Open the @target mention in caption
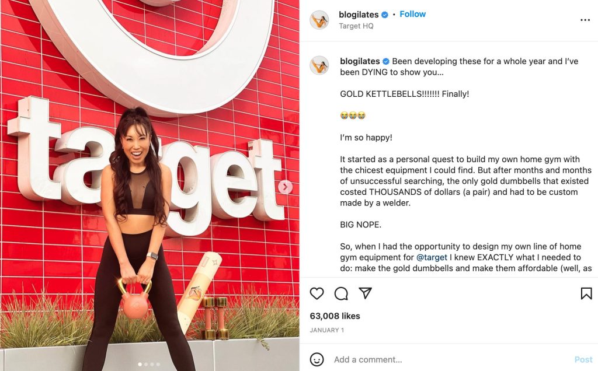This screenshot has height=371, width=598. tap(432, 257)
